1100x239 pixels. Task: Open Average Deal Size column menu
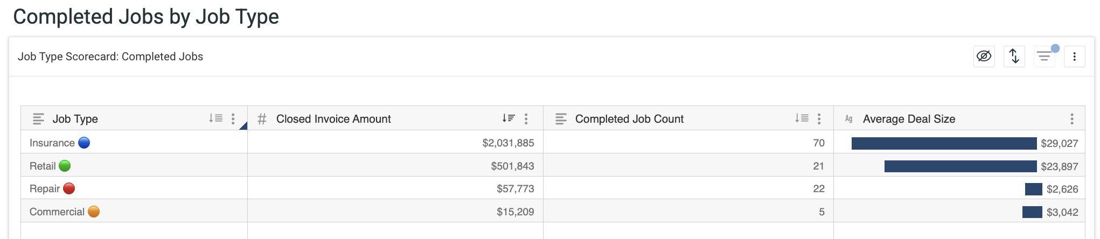pyautogui.click(x=1071, y=118)
